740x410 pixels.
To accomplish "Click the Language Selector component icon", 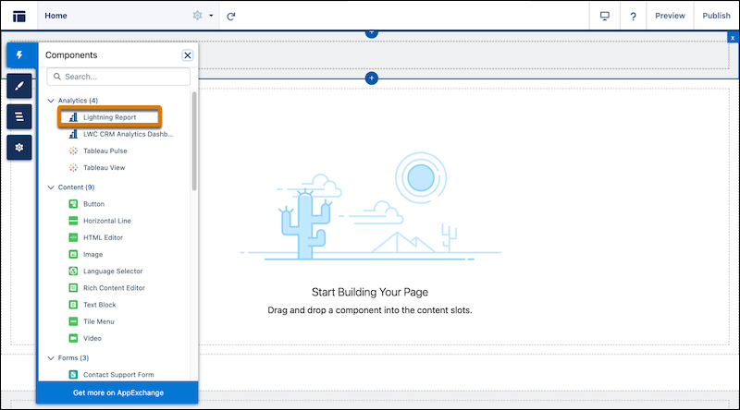I will pyautogui.click(x=73, y=271).
